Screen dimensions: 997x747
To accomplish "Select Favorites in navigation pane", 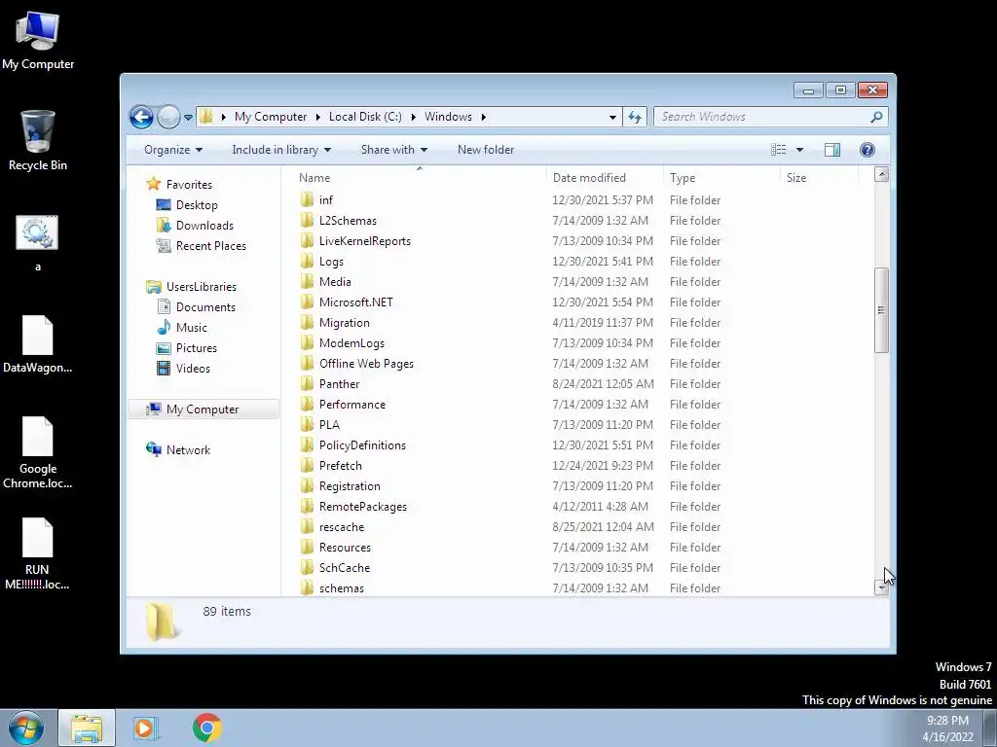I will [x=189, y=185].
